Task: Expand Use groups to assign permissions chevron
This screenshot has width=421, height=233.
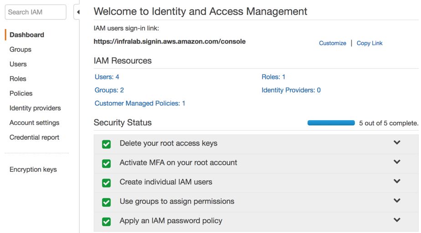Action: pos(397,200)
